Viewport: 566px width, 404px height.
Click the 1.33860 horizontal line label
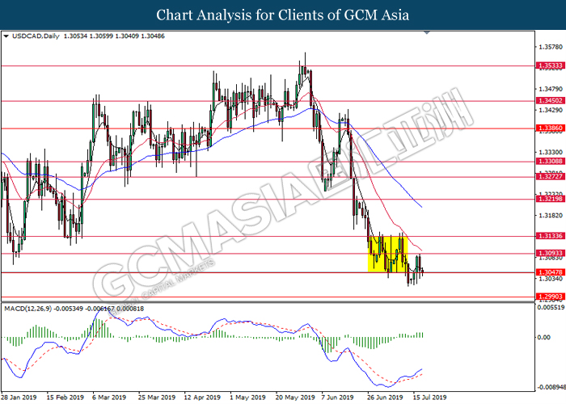tap(550, 128)
